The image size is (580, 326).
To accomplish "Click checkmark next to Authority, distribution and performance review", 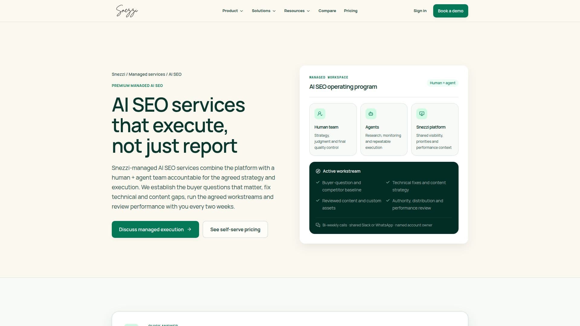I will 388,200.
